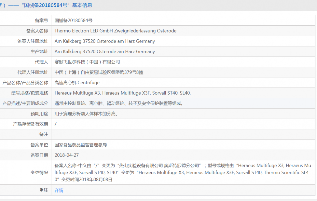Click the 备案号 row label
The image size is (317, 201).
coord(41,20)
